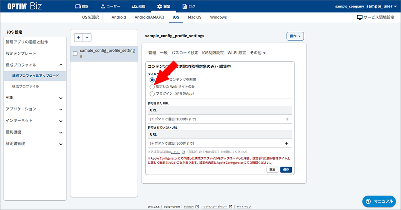
Task: Add a URL to 許可されていない URL list
Action: (287, 143)
